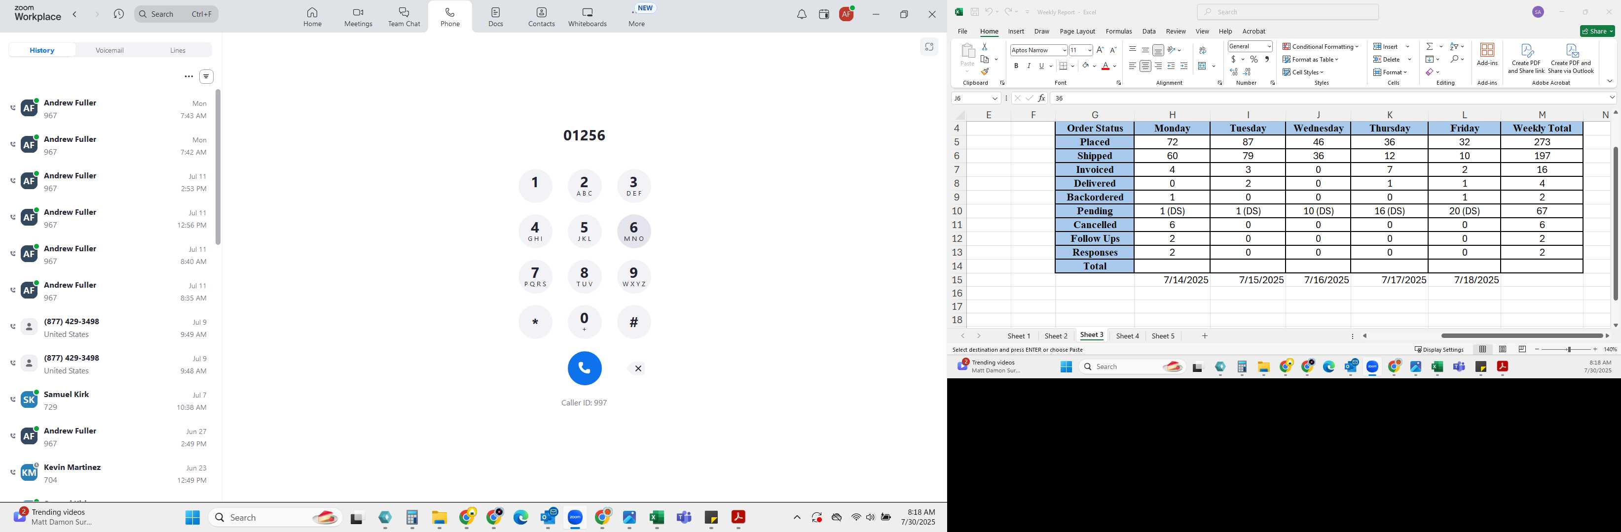Delete last dialed digit with backspace icon
The height and width of the screenshot is (532, 1621).
[x=637, y=368]
